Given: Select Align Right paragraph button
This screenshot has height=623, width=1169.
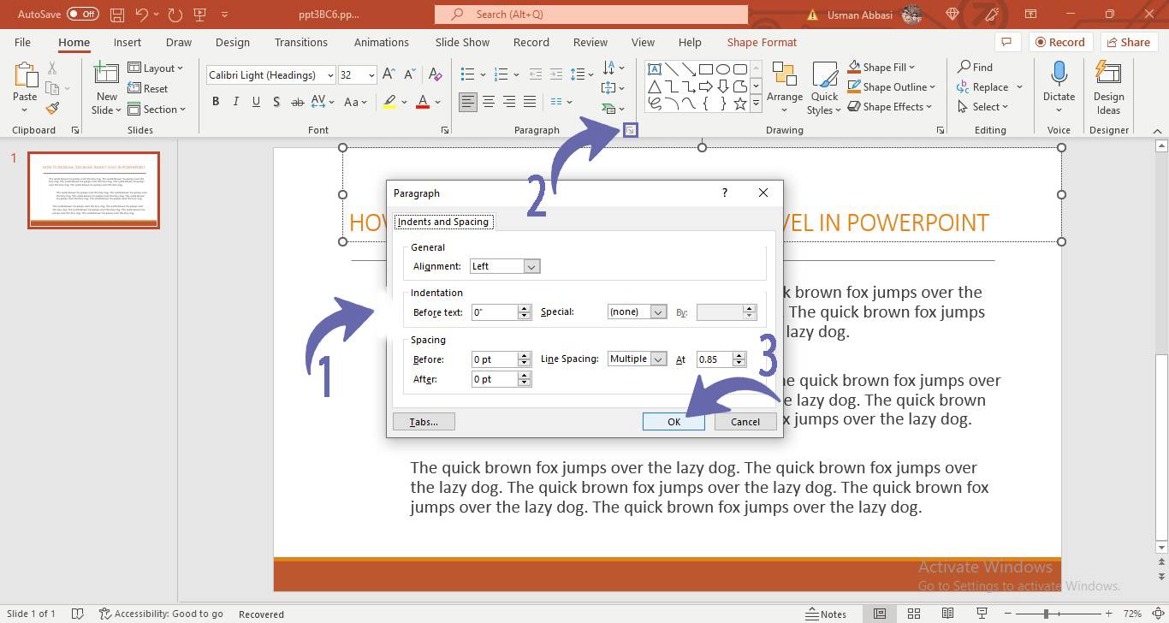Looking at the screenshot, I should [x=509, y=102].
